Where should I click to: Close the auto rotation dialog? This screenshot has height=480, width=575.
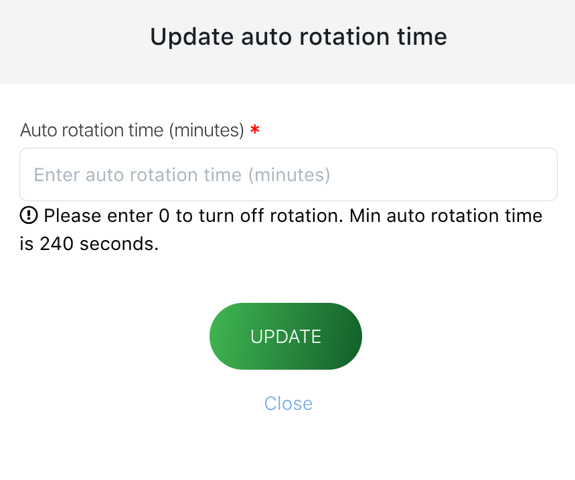(x=289, y=404)
